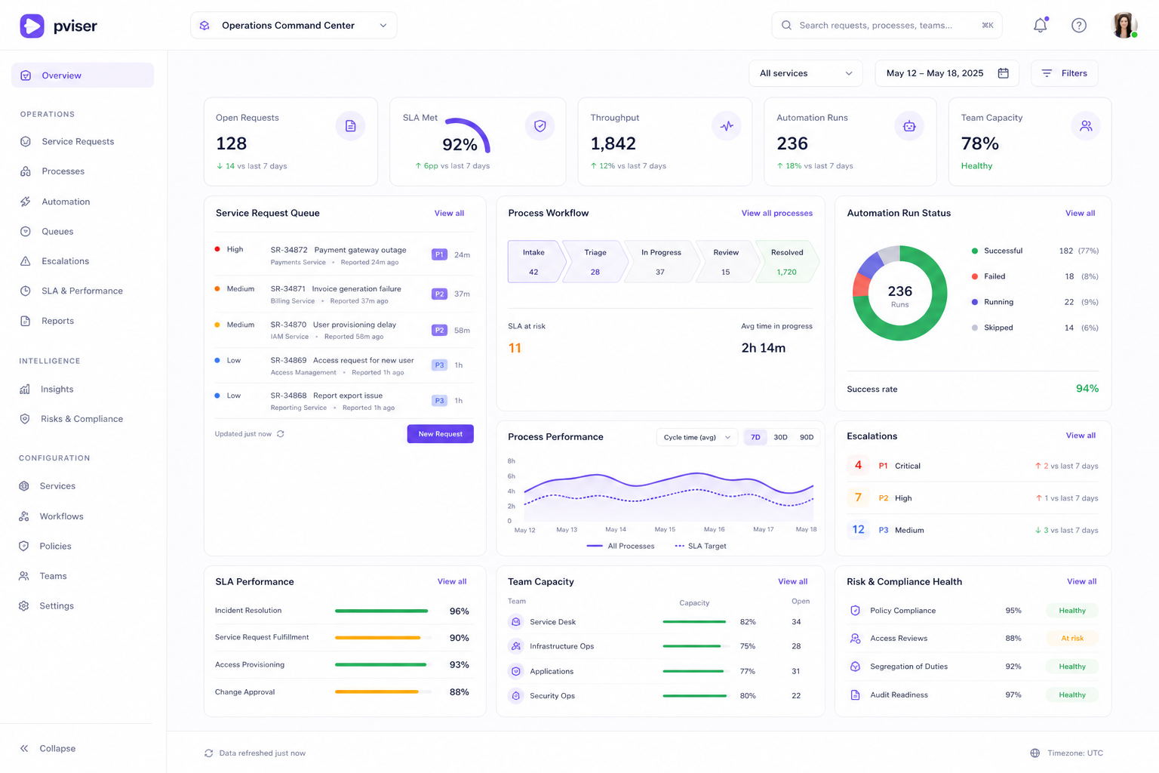
Task: Collapse the sidebar
Action: (48, 749)
